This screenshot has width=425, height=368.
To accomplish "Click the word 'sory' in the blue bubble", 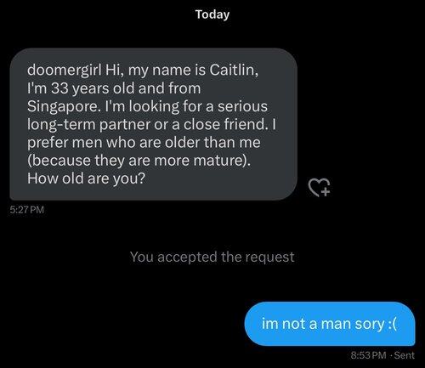I will tap(367, 325).
